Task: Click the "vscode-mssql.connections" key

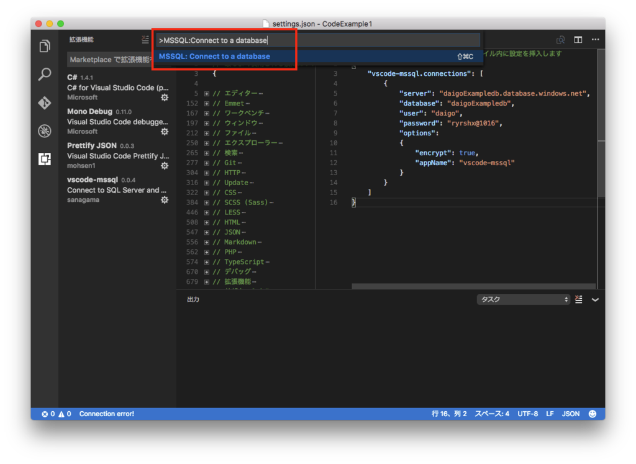Action: (419, 73)
